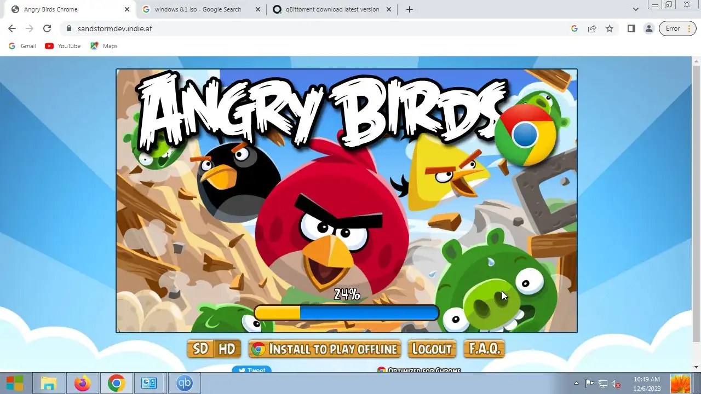Close the qBittorrent download tab
This screenshot has width=701, height=394.
(389, 9)
